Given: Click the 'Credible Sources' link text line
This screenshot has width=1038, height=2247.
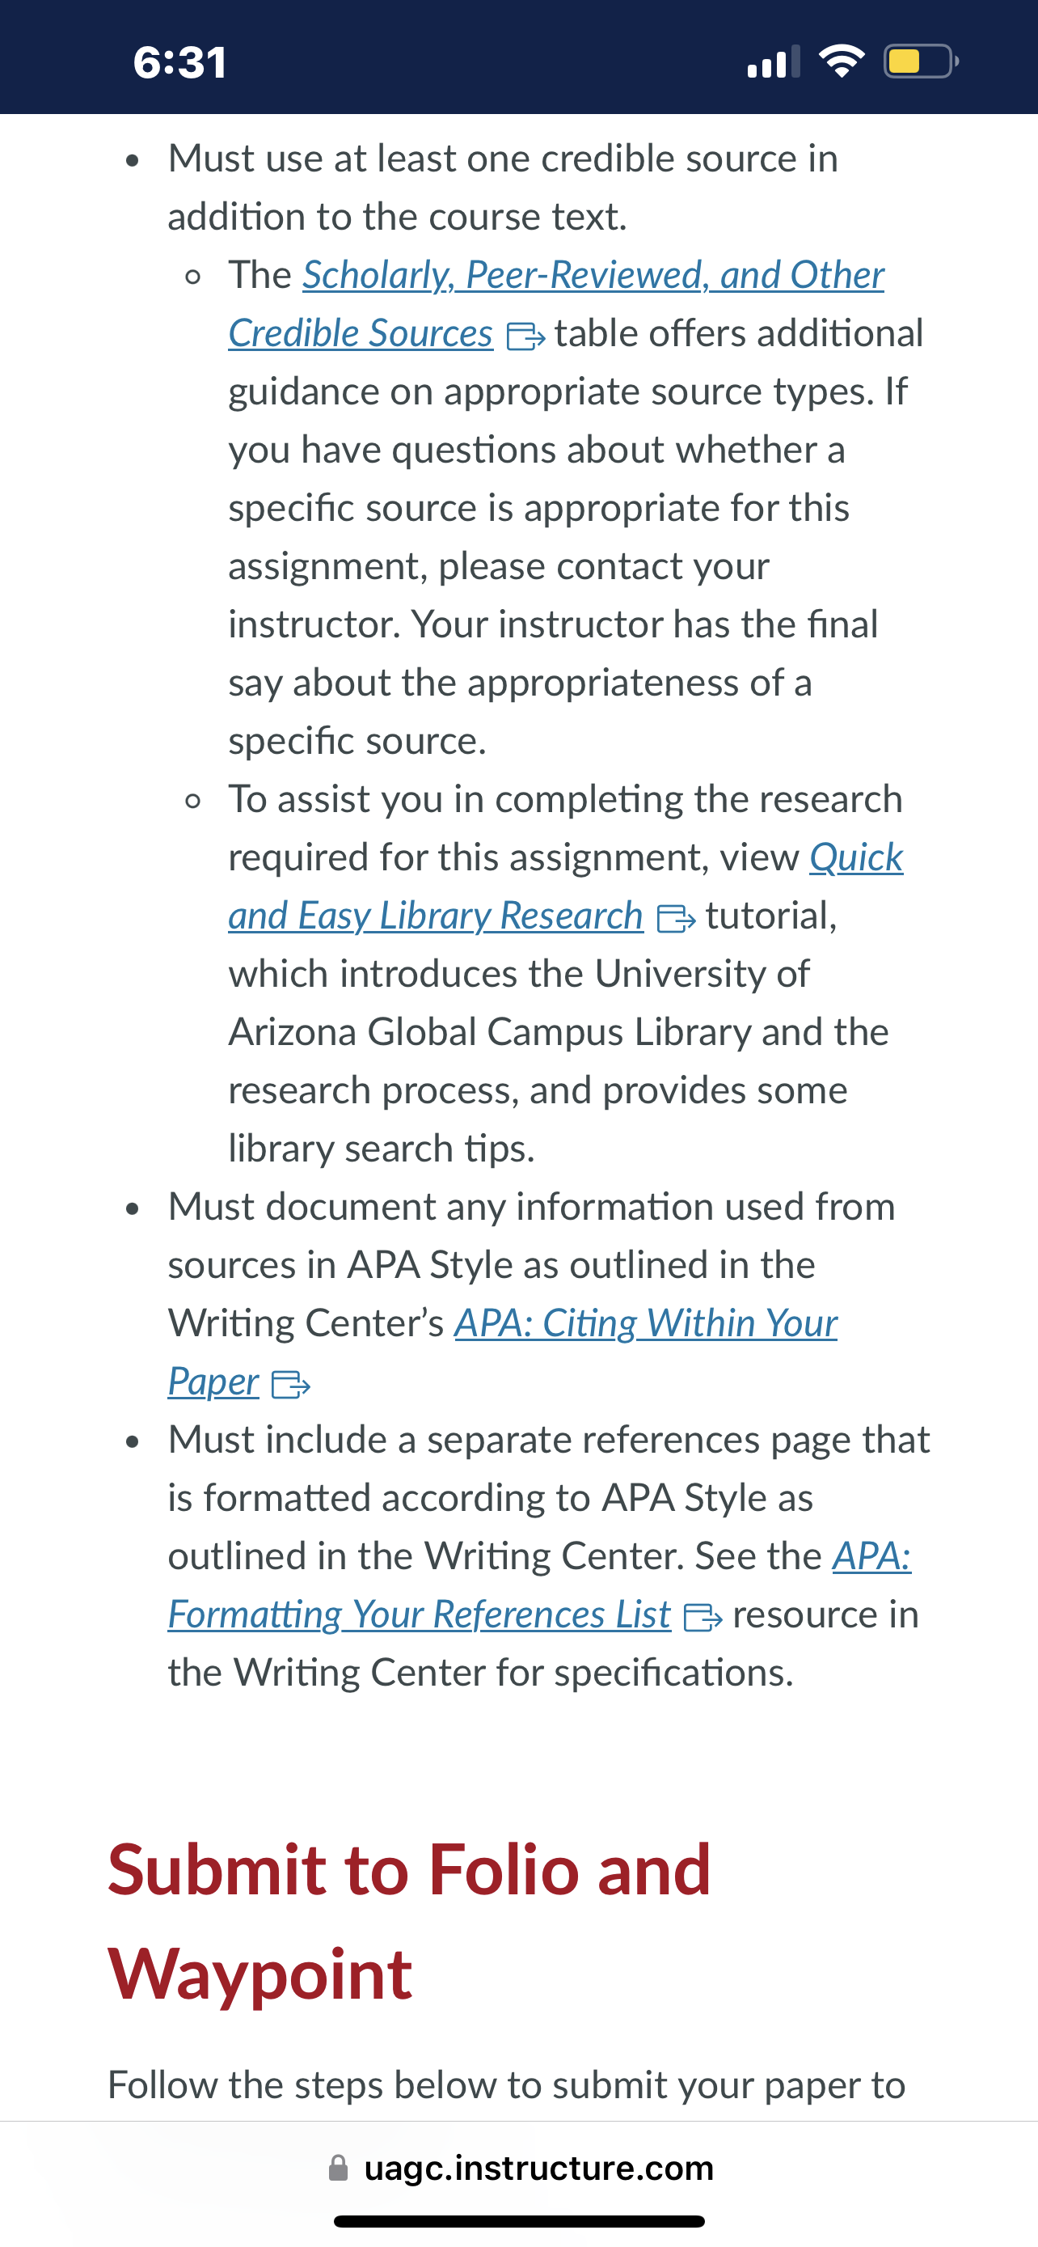Looking at the screenshot, I should [361, 334].
